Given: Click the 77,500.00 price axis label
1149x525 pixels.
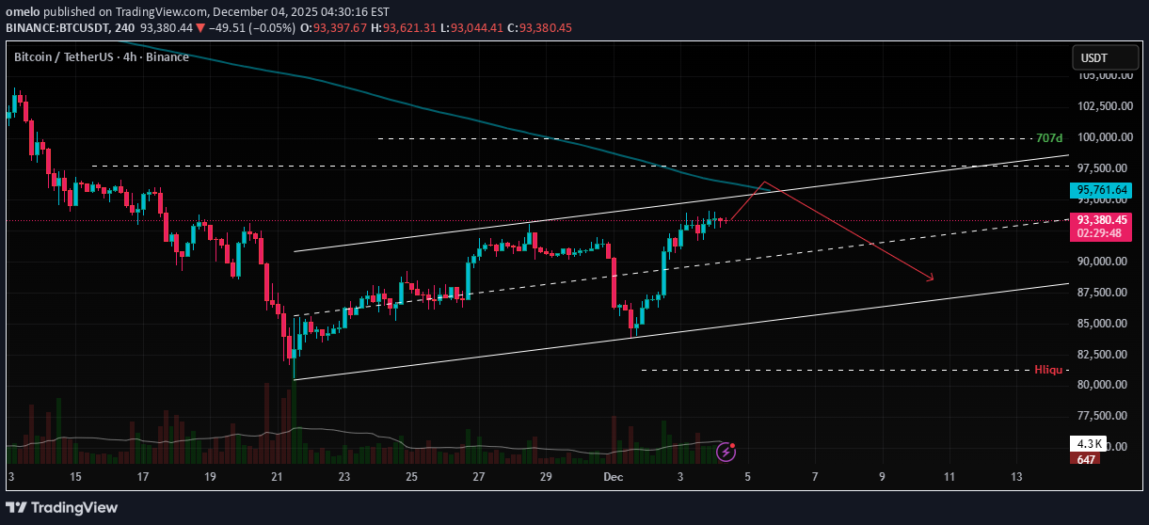Looking at the screenshot, I should [1104, 415].
